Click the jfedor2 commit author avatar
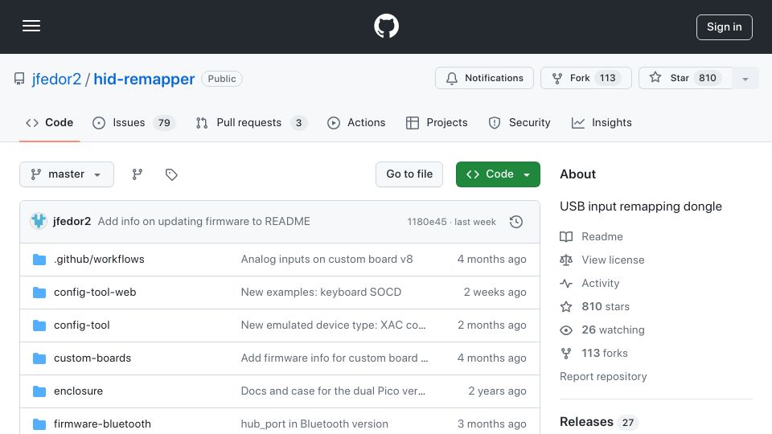772x434 pixels. pyautogui.click(x=39, y=222)
